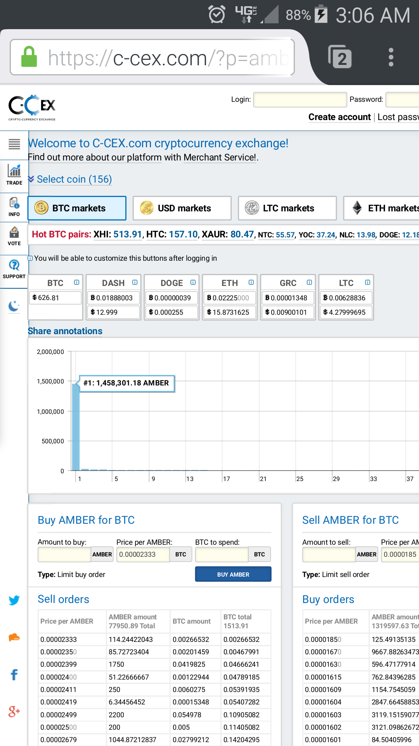Focus the Amount to sell field
Viewport: 419px width, 746px height.
(329, 554)
